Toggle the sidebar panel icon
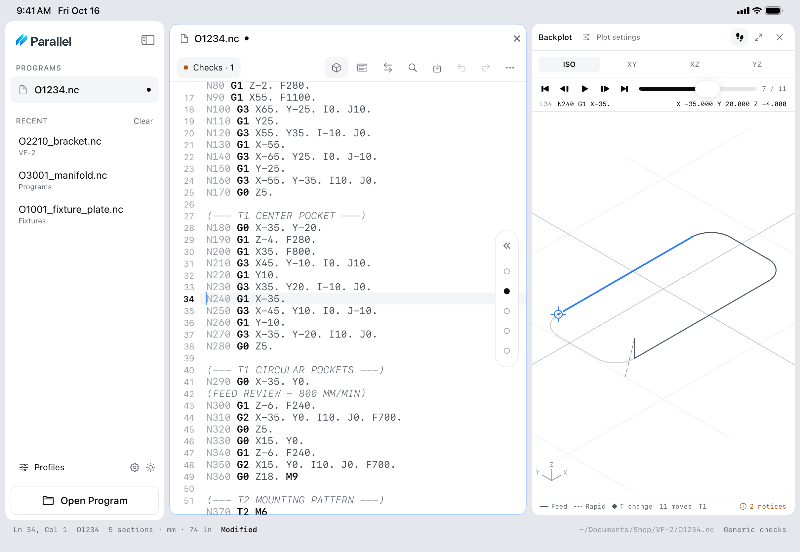Screen dimensions: 800x552 click(x=147, y=40)
